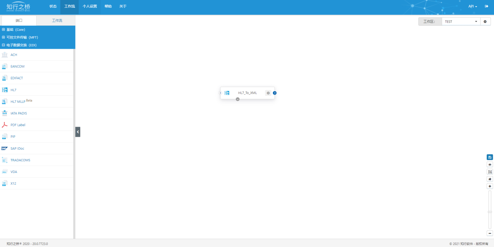The image size is (494, 247).
Task: Click the home view reset icon
Action: (x=490, y=179)
